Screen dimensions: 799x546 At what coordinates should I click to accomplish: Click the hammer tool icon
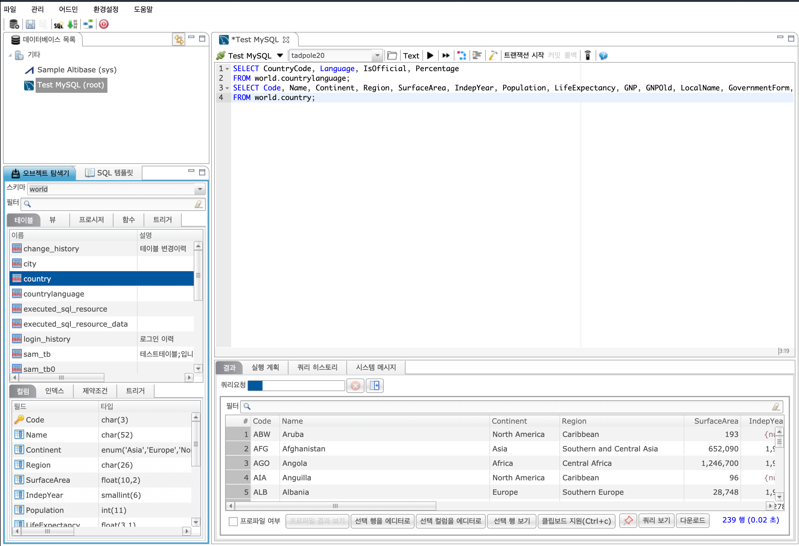[x=493, y=55]
